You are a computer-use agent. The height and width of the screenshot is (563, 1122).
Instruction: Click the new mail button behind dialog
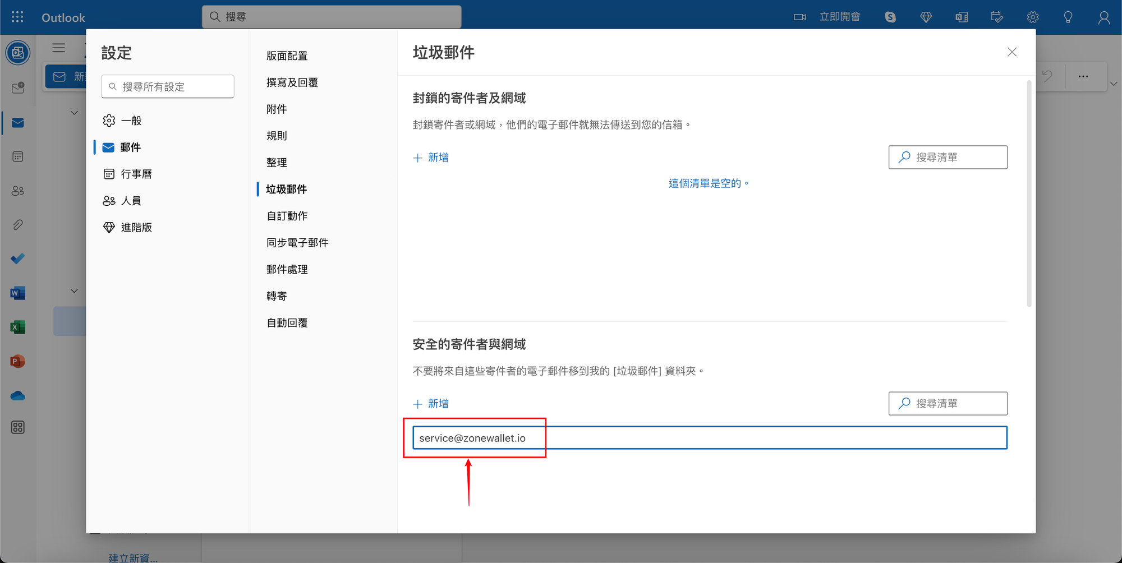coord(66,76)
